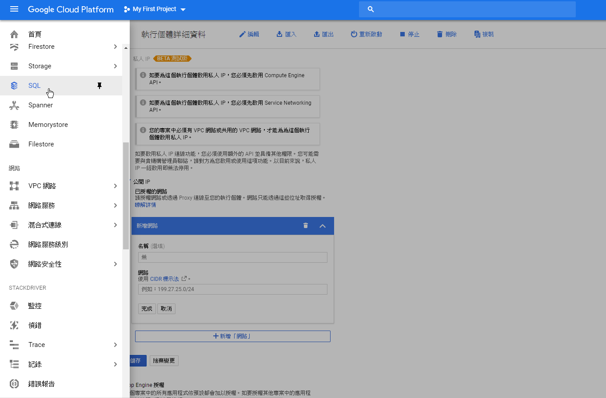606x398 pixels.
Task: Select Memorystore menu item
Action: point(61,125)
